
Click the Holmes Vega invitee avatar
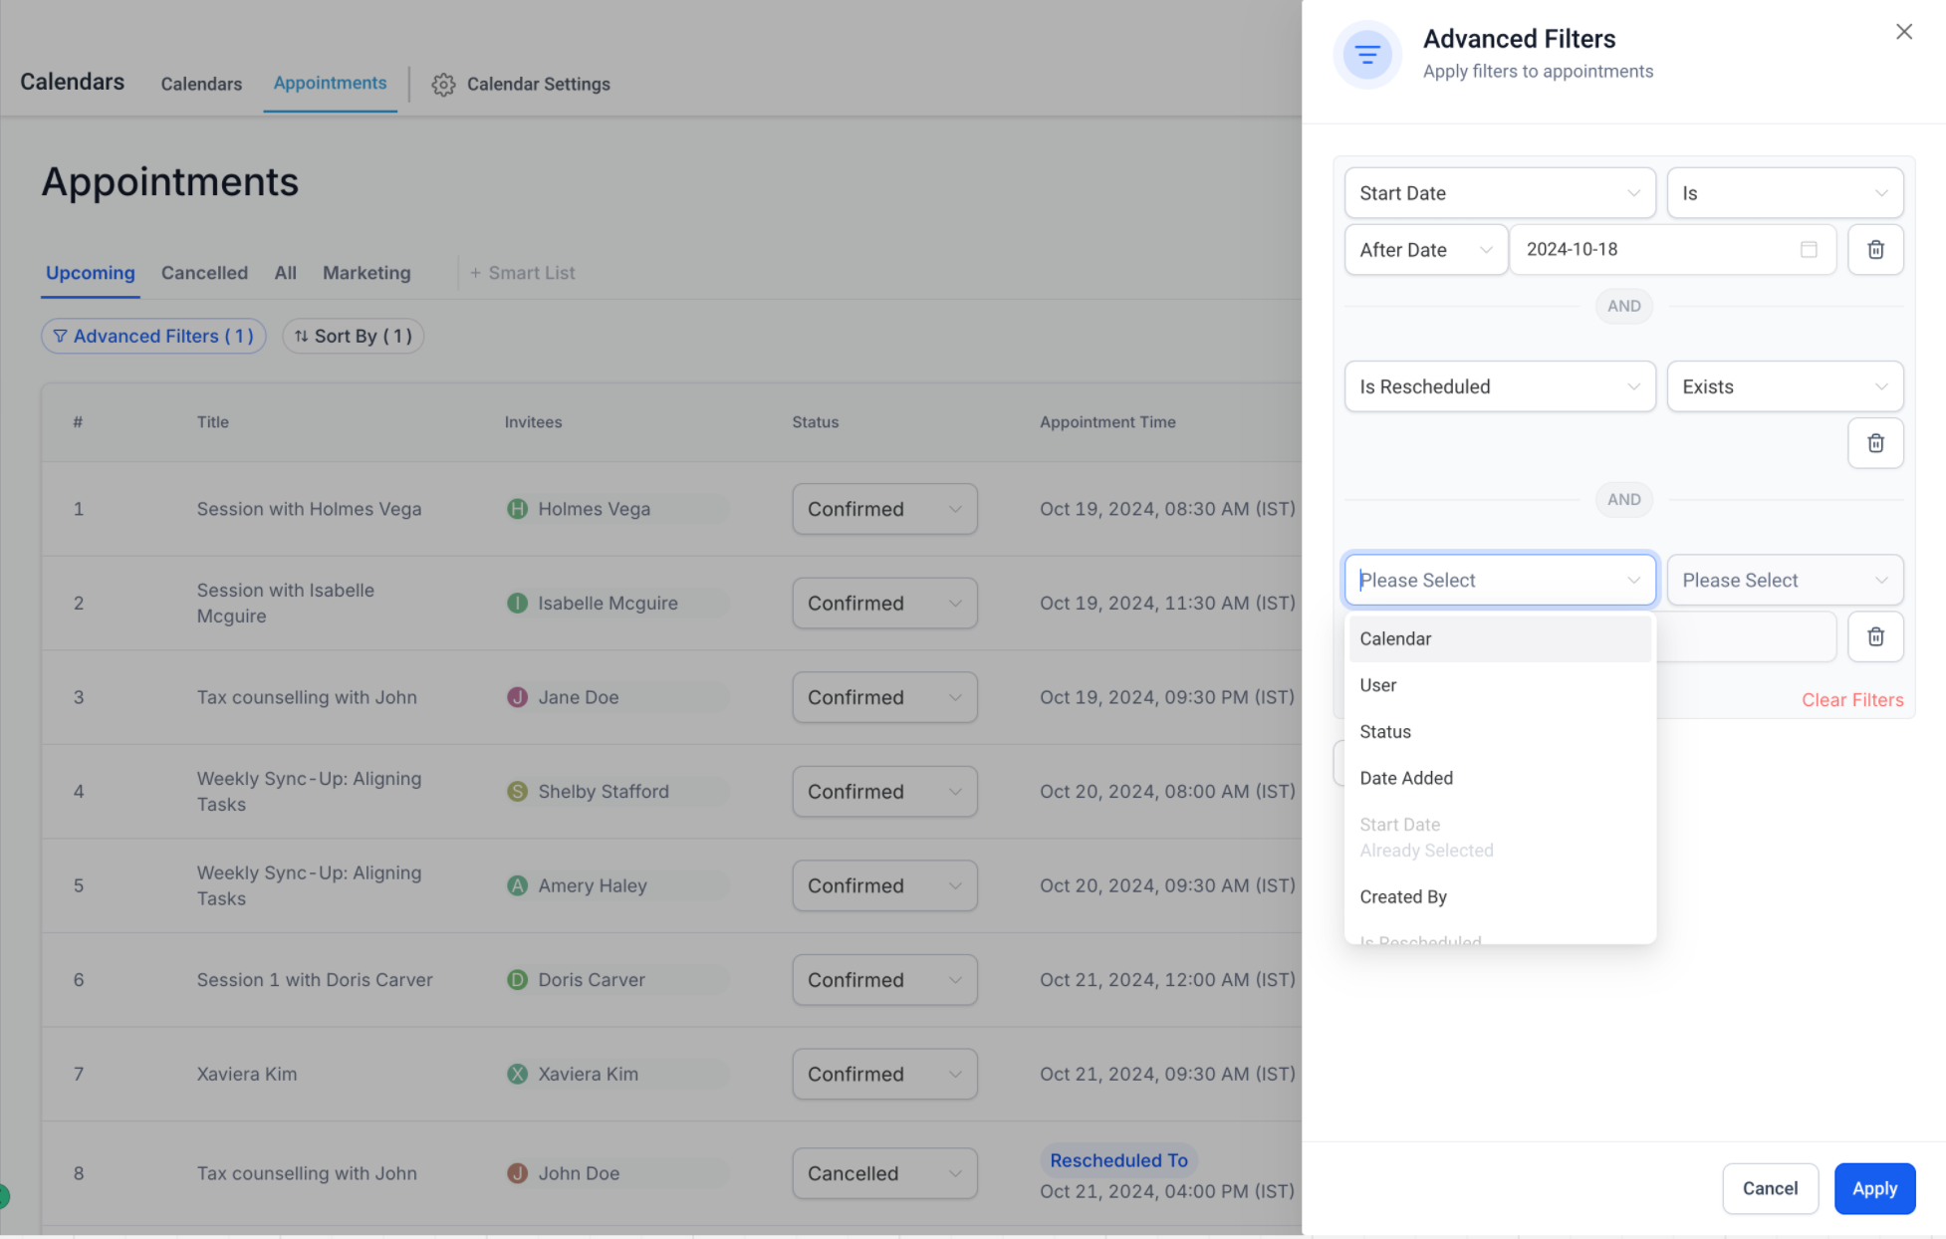click(x=517, y=509)
